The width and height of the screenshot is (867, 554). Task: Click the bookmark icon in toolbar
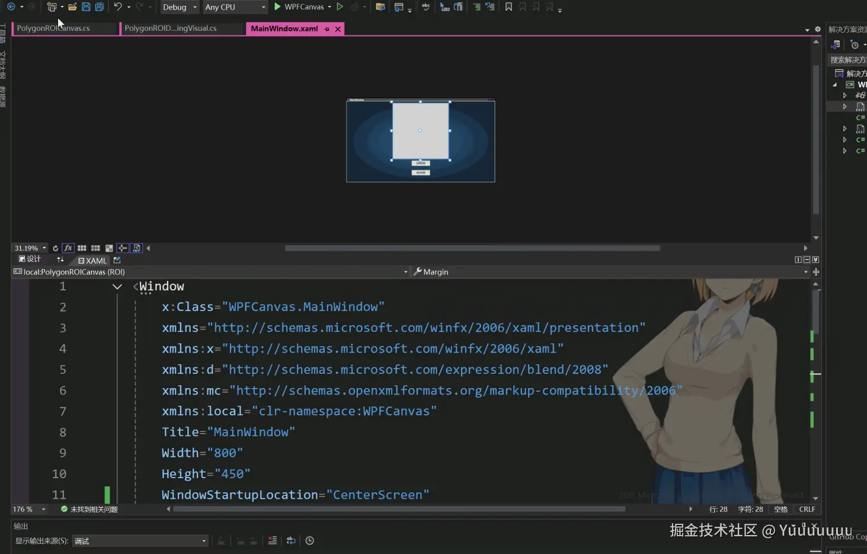(x=508, y=7)
